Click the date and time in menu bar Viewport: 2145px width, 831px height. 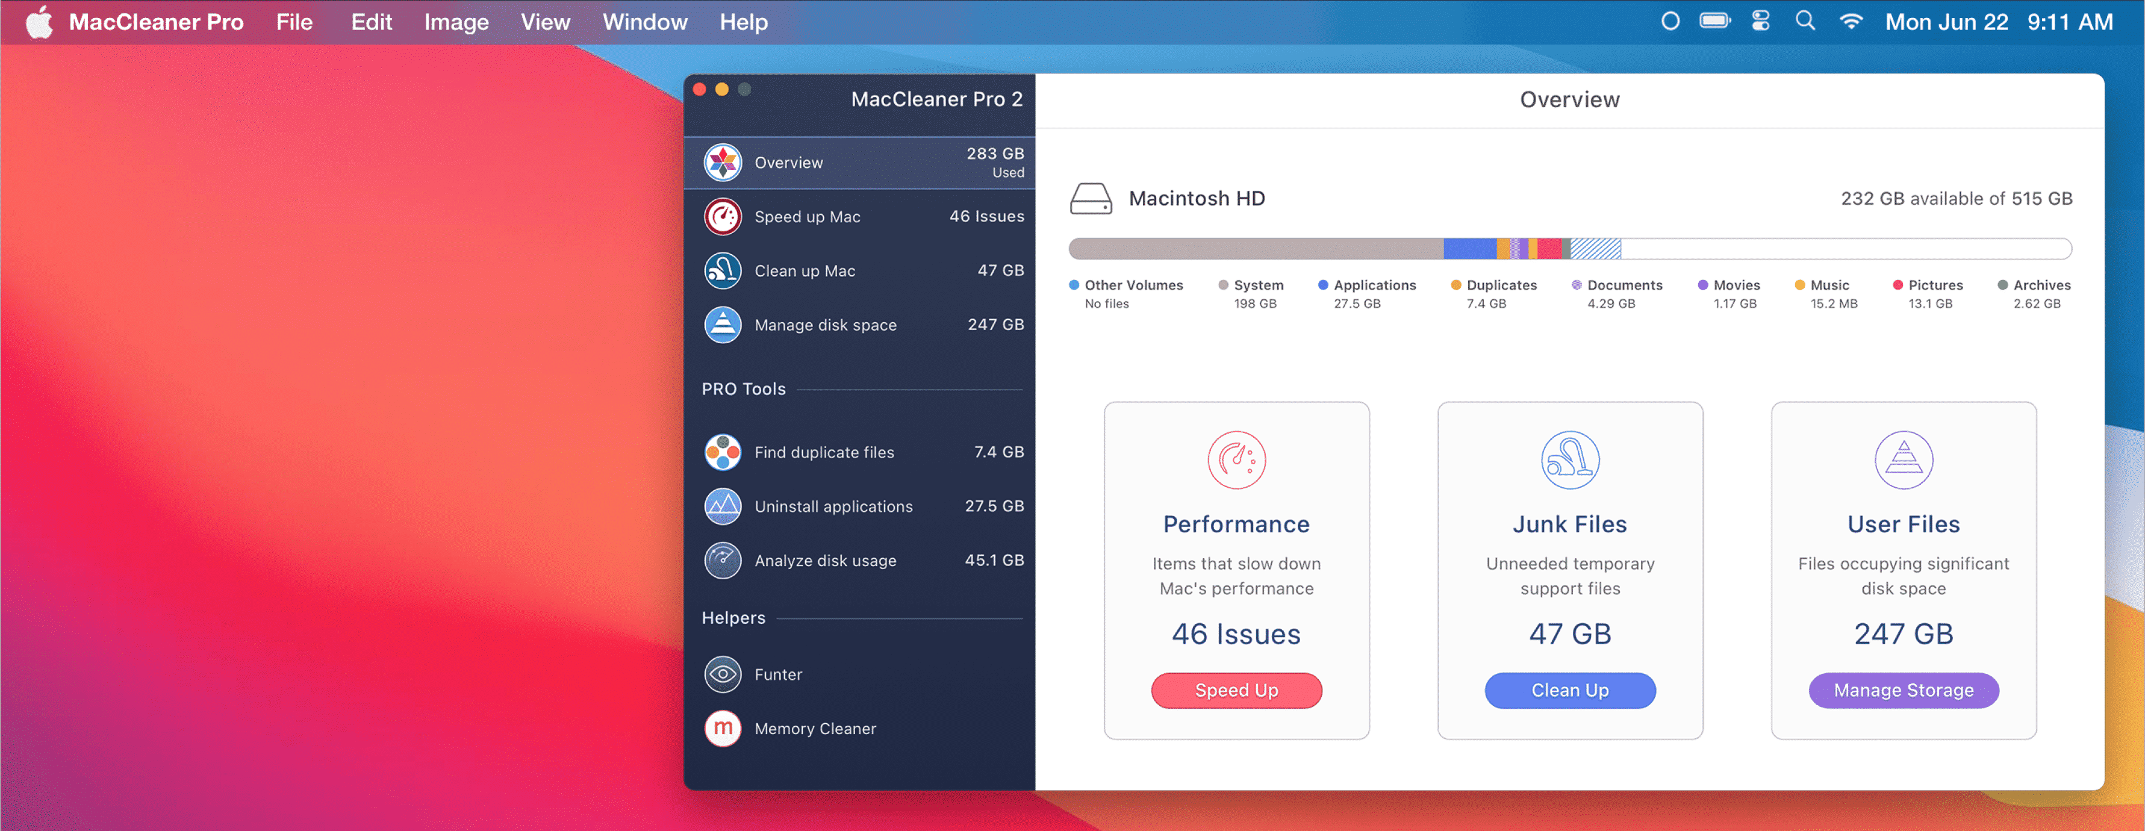(1999, 22)
